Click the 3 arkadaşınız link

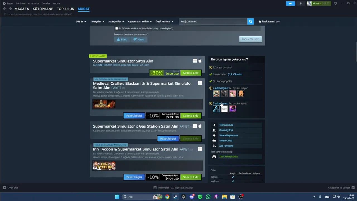click(x=221, y=104)
